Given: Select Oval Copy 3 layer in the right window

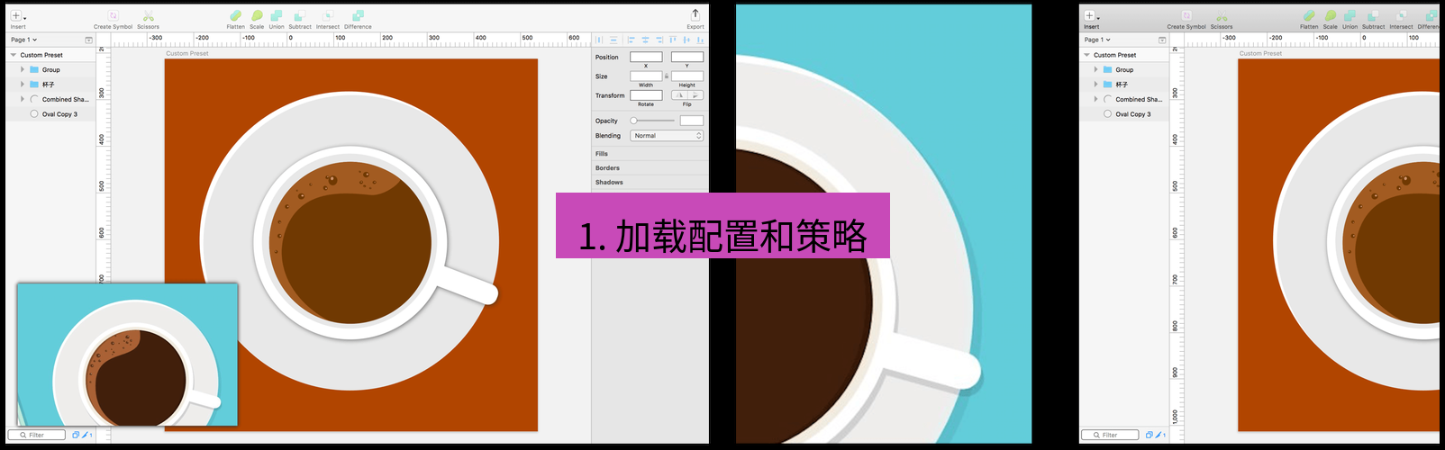Looking at the screenshot, I should point(1124,114).
